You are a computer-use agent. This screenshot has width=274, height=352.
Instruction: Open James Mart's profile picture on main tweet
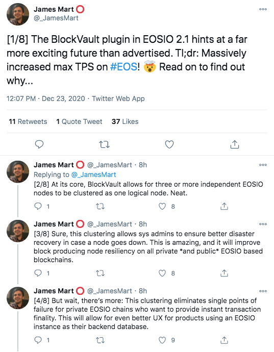(x=18, y=14)
